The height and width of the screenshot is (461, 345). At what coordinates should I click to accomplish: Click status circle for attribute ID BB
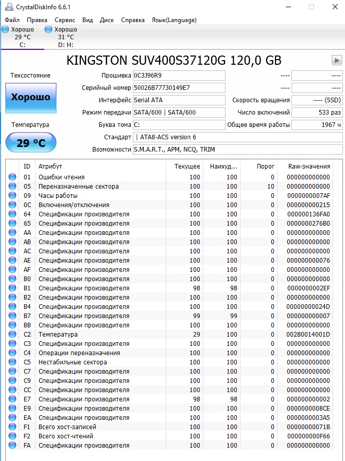point(12,325)
